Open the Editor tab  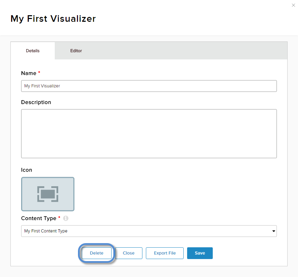(x=76, y=51)
